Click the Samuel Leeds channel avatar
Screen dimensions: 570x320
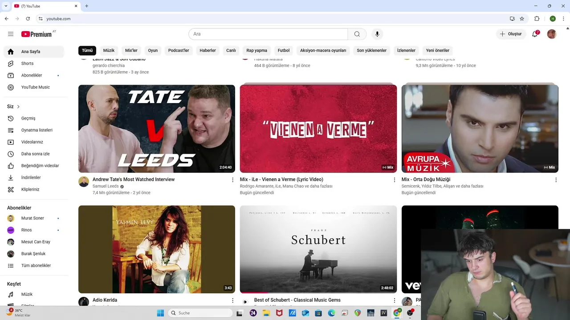click(84, 181)
